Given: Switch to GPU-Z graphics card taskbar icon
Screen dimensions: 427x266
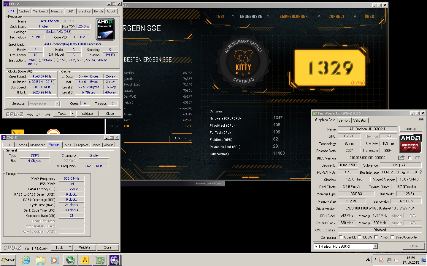Looking at the screenshot, I should tap(100, 260).
